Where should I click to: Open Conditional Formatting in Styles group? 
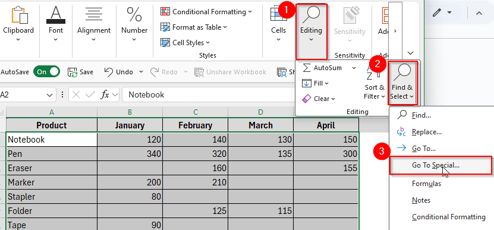[206, 12]
